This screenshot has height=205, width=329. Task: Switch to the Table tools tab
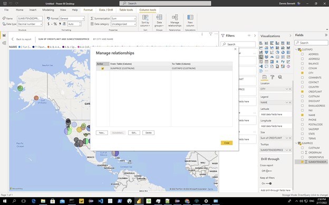pyautogui.click(x=126, y=10)
